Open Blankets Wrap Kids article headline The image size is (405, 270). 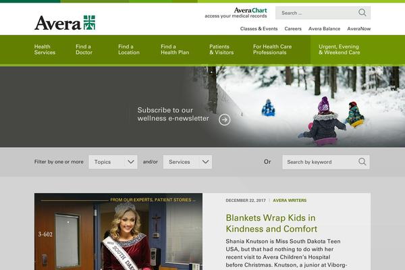[271, 223]
